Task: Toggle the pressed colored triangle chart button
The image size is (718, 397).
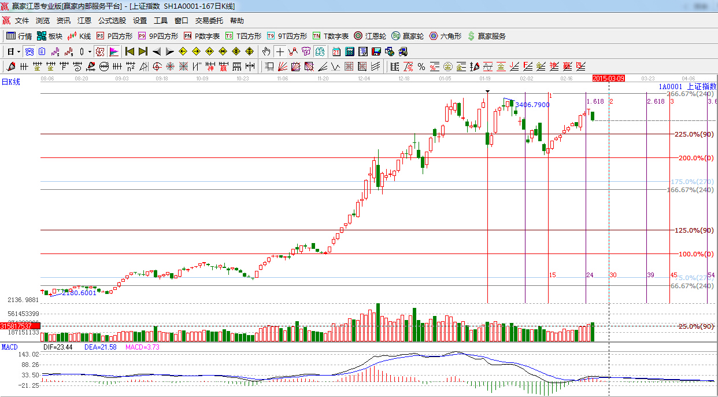Action: point(114,52)
